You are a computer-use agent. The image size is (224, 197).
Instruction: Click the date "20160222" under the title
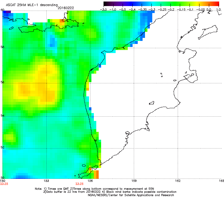pos(66,8)
